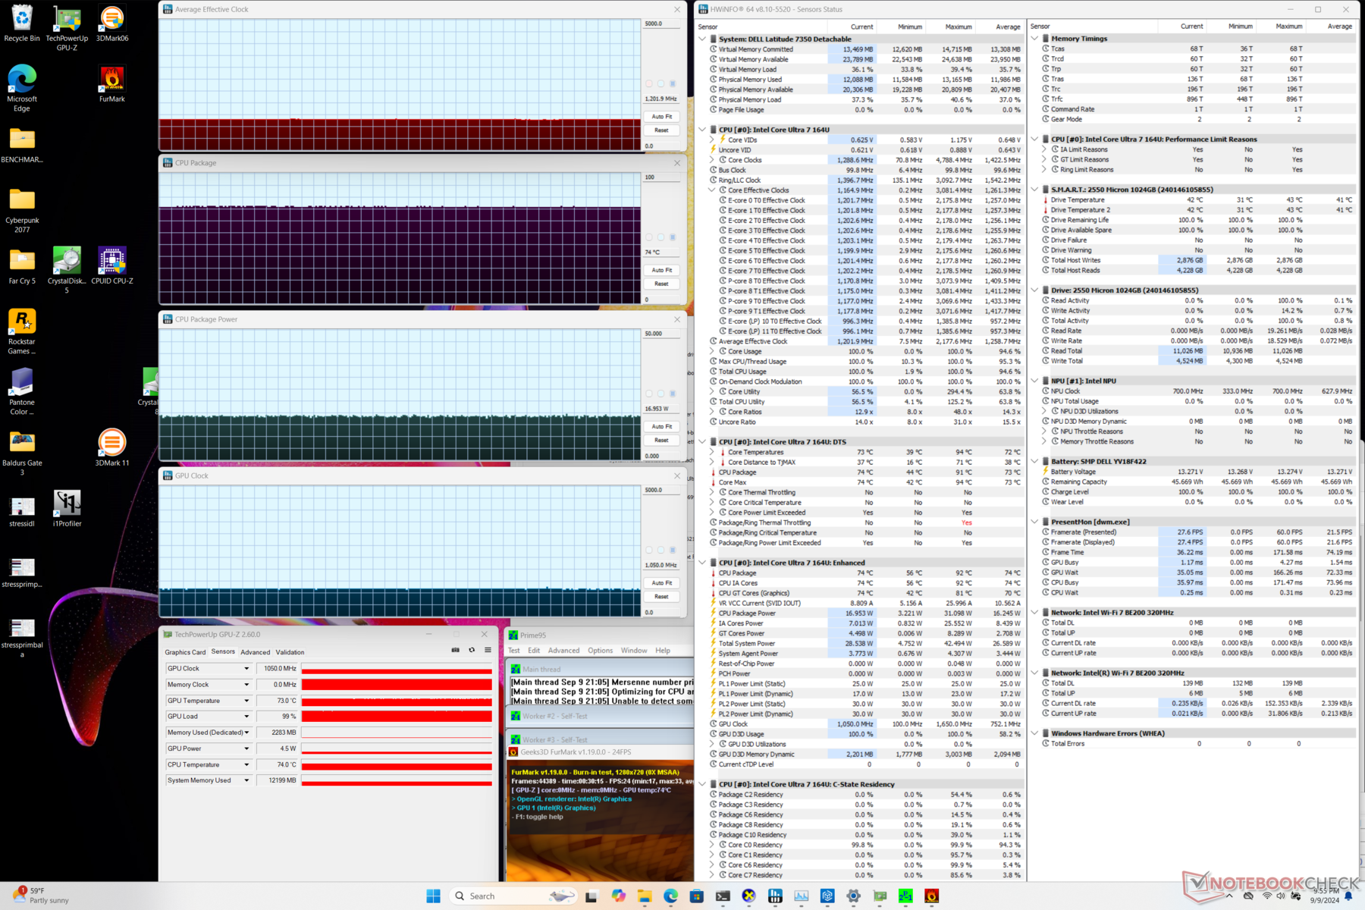Screen dimensions: 1365x910
Task: Click Auto Fit in GPU Clock graph
Action: (662, 583)
